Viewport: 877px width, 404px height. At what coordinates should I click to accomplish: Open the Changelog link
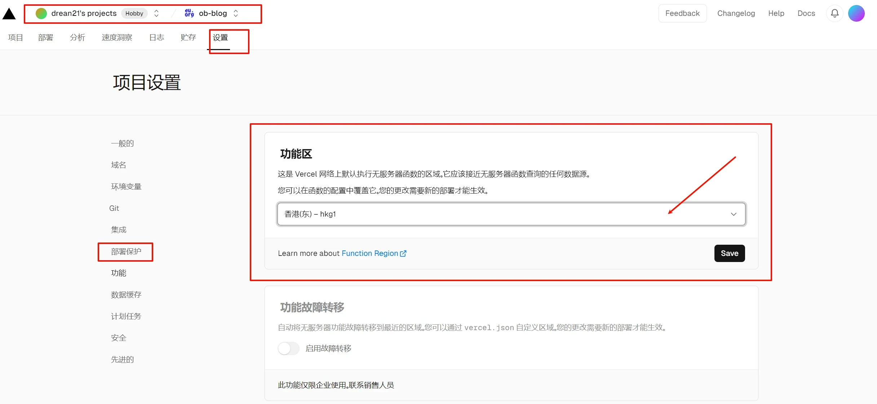736,13
